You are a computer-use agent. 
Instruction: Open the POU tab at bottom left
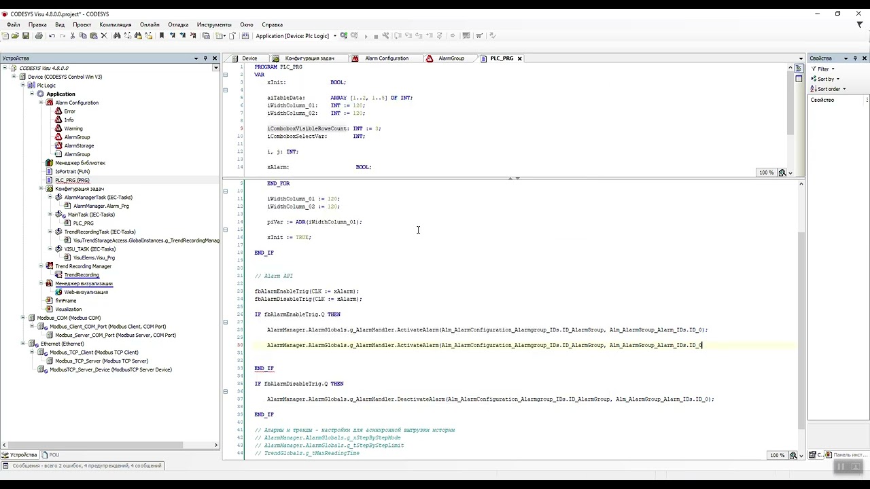pos(50,455)
